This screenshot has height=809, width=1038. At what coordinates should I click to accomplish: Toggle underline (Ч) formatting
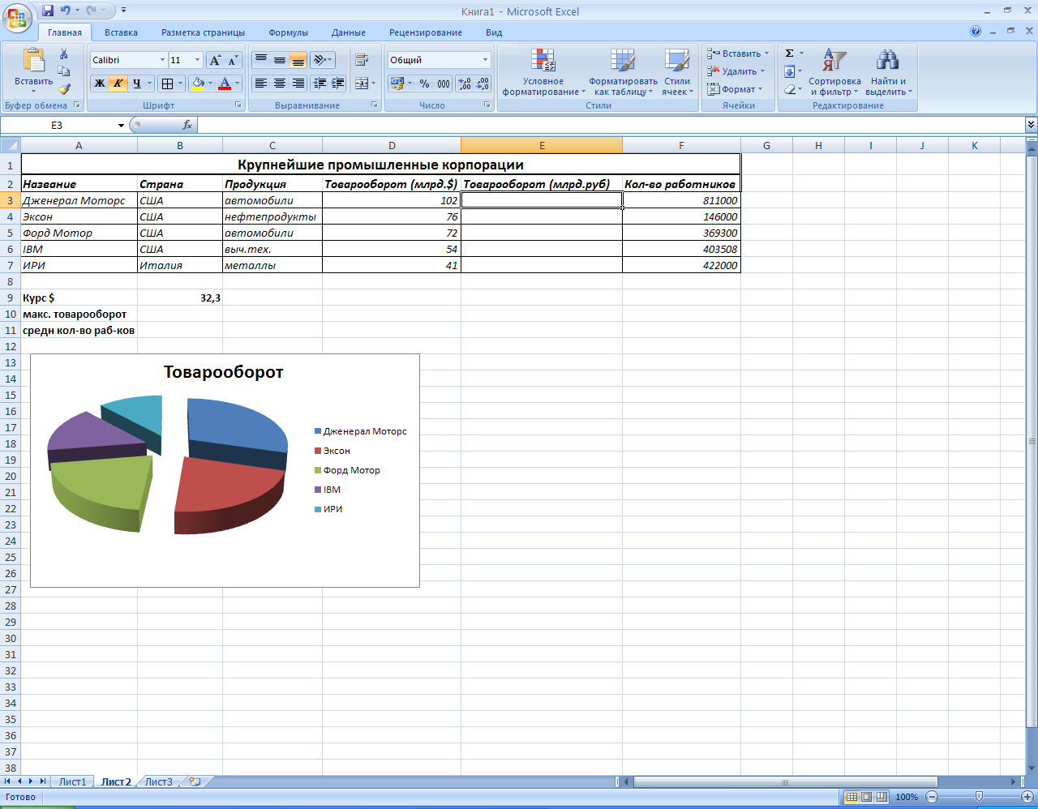click(x=137, y=83)
